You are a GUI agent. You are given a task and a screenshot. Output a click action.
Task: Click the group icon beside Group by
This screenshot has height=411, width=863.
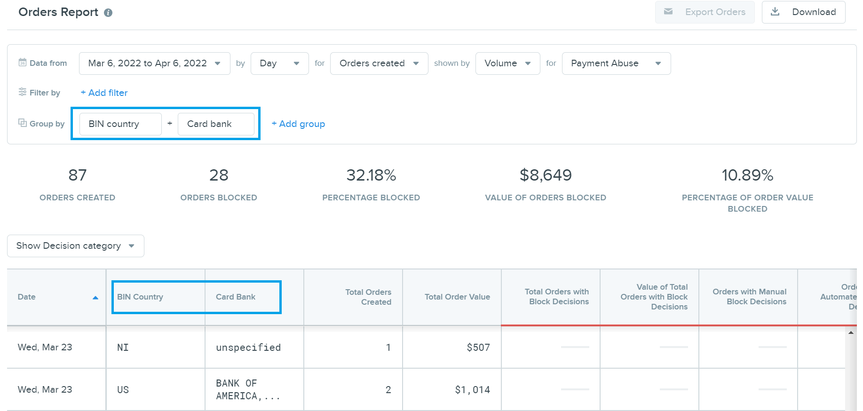point(22,123)
